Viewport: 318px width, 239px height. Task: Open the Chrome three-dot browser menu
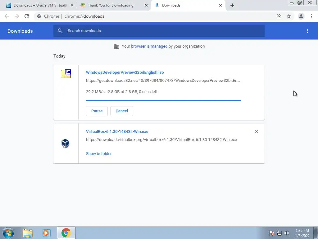tap(311, 16)
